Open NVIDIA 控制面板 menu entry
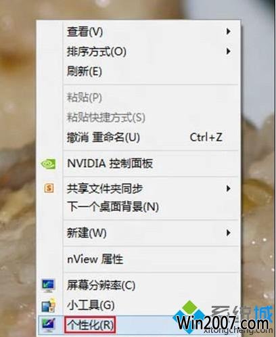276x337 pixels. [151, 164]
